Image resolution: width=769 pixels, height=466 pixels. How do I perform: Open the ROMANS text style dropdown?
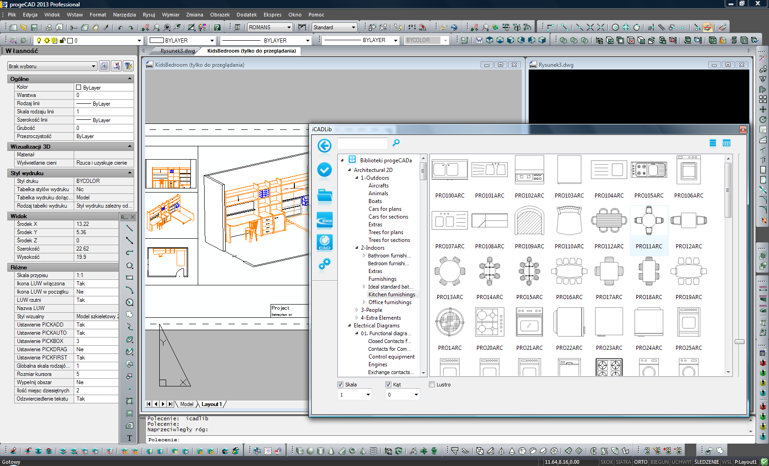click(289, 27)
